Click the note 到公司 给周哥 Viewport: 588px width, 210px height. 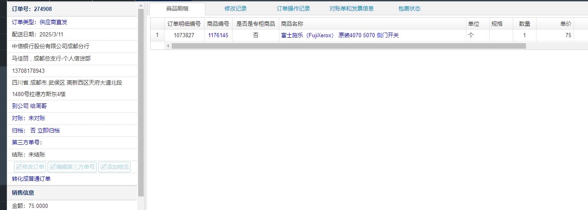(x=29, y=106)
